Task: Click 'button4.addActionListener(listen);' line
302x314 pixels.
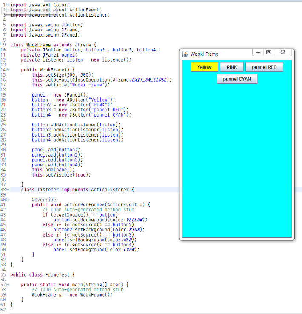Action: [x=77, y=140]
